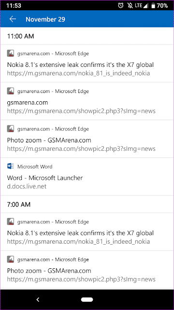174x310 pixels.
Task: Tap the Microsoft Word app icon
Action: (x=11, y=167)
